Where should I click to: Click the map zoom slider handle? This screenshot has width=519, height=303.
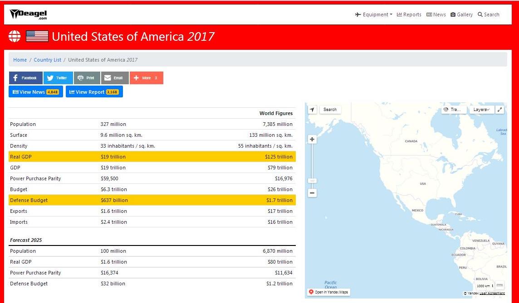tap(312, 180)
